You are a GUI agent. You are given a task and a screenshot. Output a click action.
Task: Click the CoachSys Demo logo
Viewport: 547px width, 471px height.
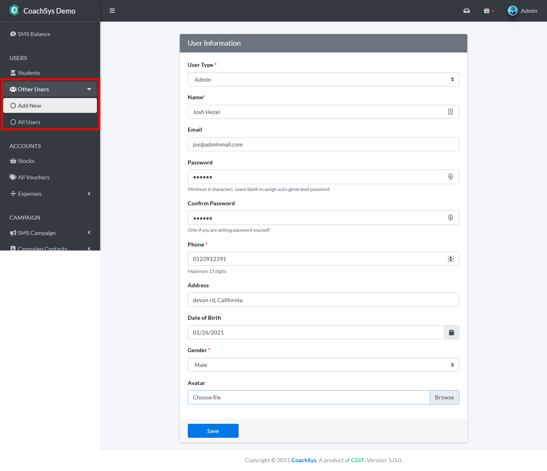[14, 10]
